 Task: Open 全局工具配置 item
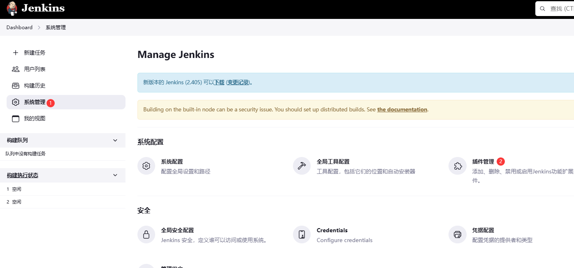click(333, 162)
